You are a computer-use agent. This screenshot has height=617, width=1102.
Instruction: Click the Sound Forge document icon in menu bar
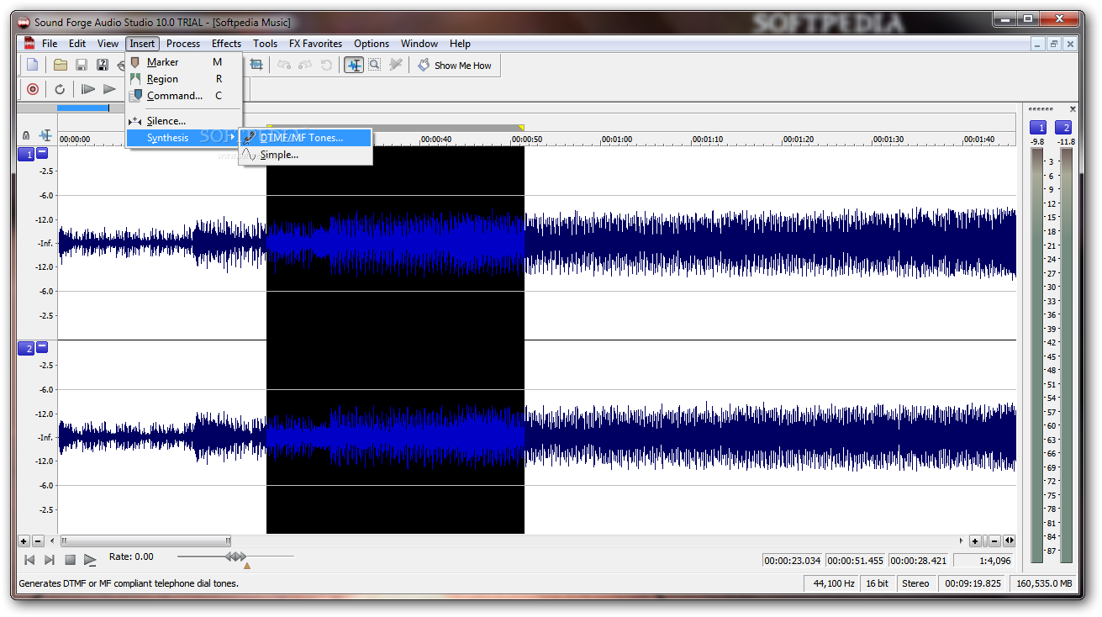[x=29, y=44]
